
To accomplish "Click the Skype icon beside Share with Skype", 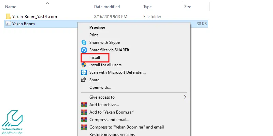I will coord(84,42).
